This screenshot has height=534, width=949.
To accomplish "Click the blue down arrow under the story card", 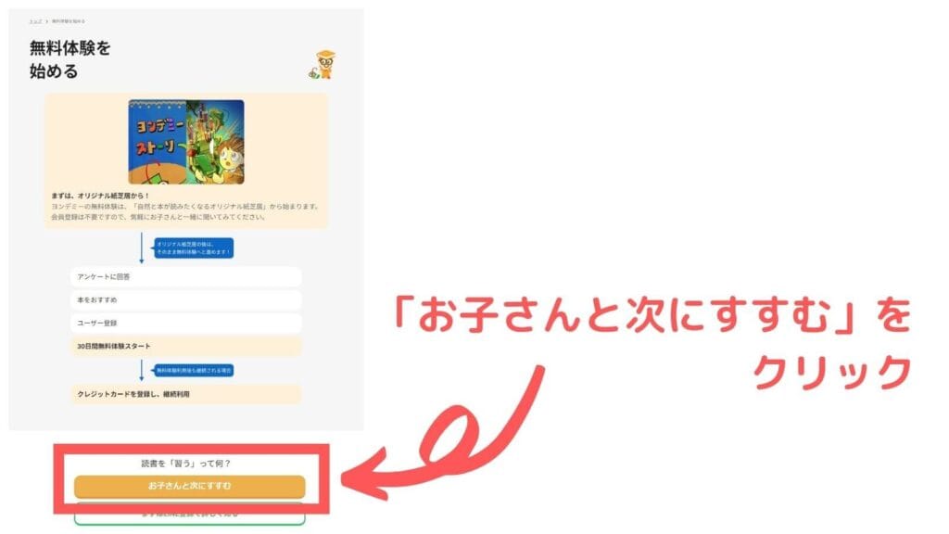I will (142, 248).
